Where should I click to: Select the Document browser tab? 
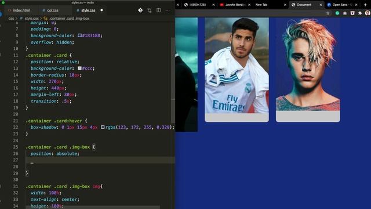click(304, 5)
